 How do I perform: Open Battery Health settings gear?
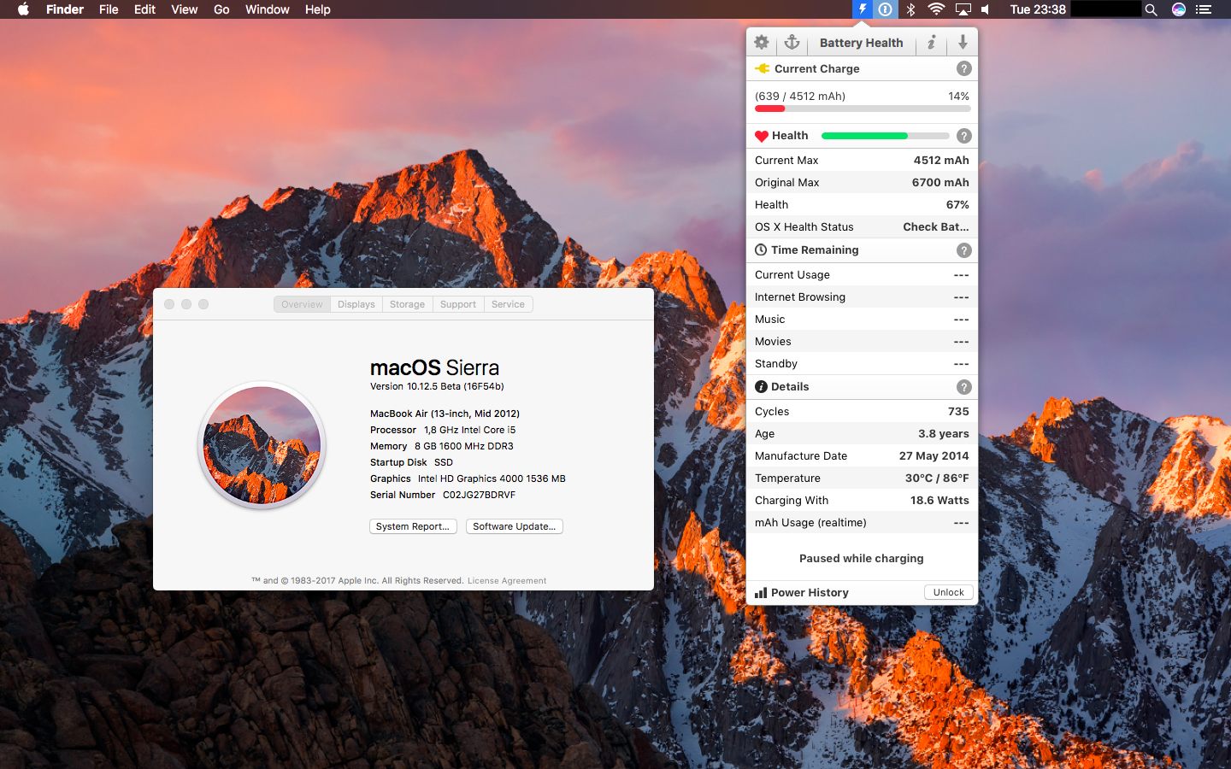point(762,42)
